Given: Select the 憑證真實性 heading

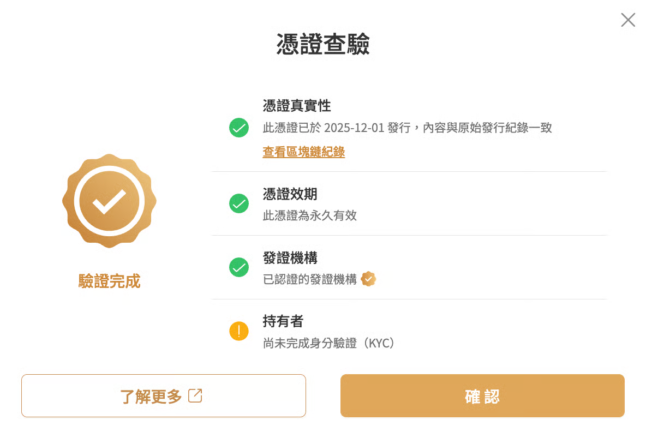Looking at the screenshot, I should pos(297,105).
